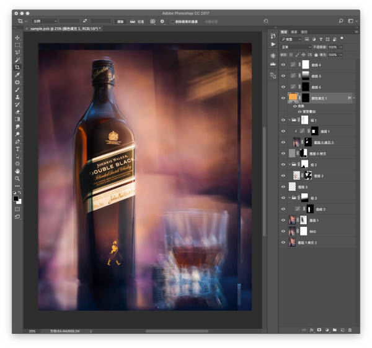This screenshot has height=348, width=372.
Task: Click the background color swatch
Action: [x=19, y=201]
